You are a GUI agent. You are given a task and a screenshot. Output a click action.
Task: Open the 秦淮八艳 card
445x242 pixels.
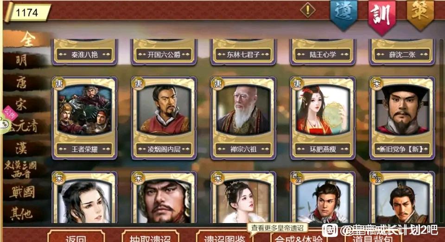[84, 52]
